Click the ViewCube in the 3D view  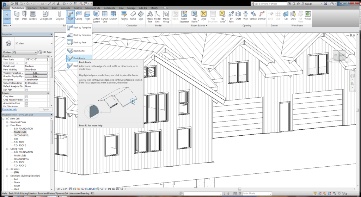(x=340, y=55)
